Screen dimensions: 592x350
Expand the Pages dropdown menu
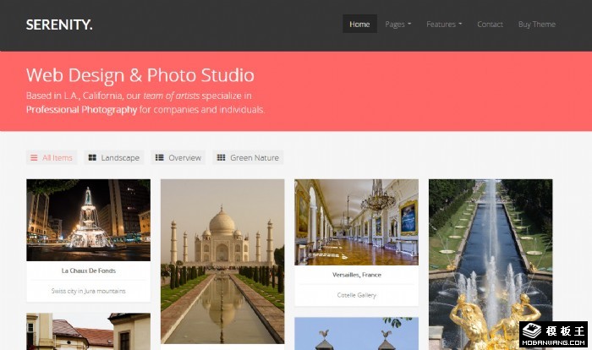397,25
